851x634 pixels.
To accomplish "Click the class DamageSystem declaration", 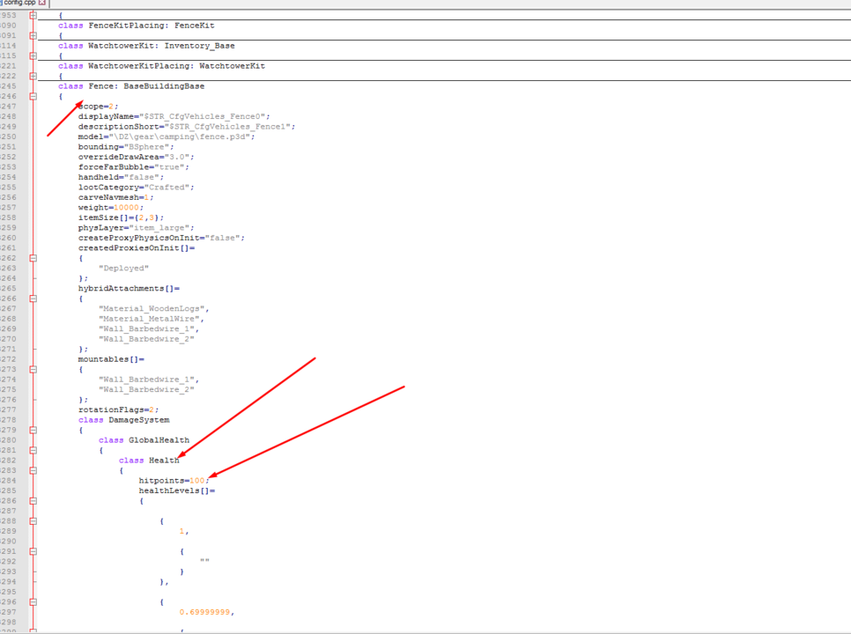I will (x=123, y=420).
